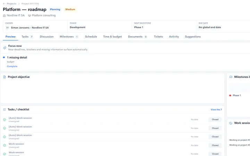Viewport: 250px width, 156px height.
Task: Click the Focus now sparkle icon
Action: click(5, 47)
